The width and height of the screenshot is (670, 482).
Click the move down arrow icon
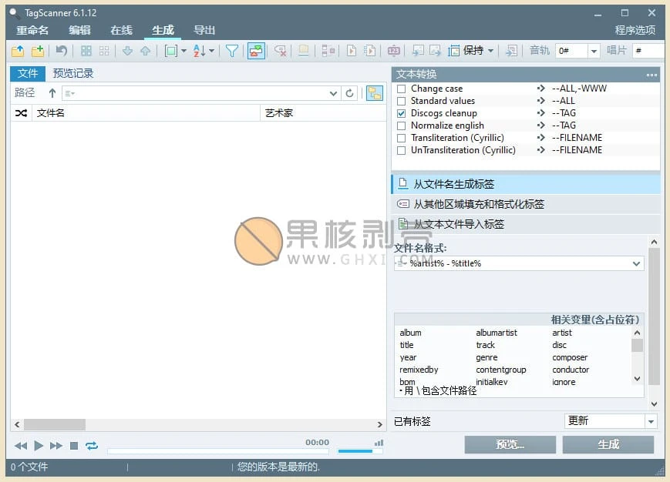tap(127, 51)
